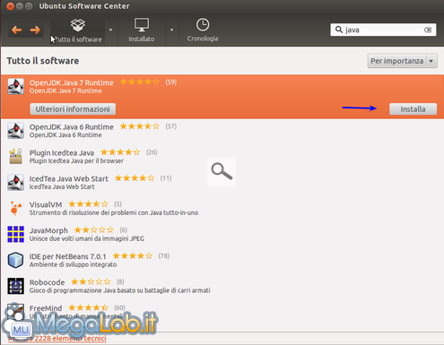Click the Robocode robot icon
This screenshot has height=345, width=444.
pyautogui.click(x=15, y=286)
